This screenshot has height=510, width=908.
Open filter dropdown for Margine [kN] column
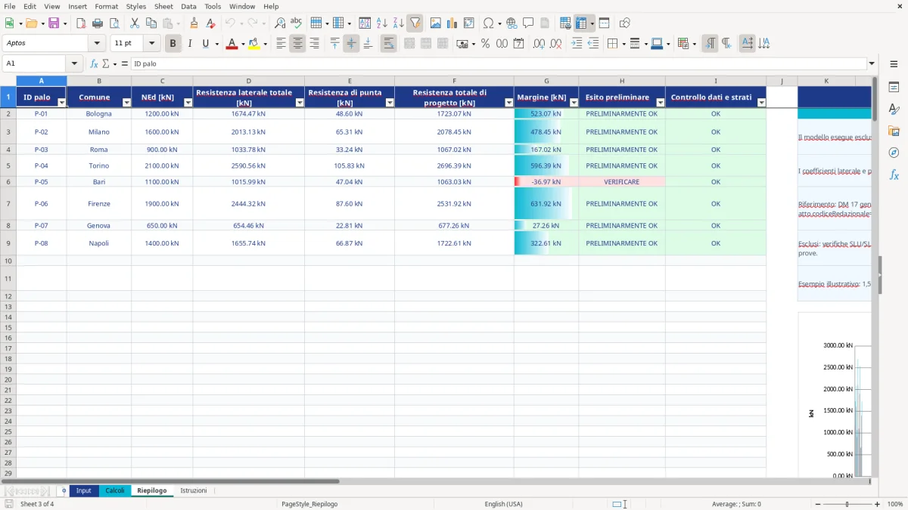[574, 102]
